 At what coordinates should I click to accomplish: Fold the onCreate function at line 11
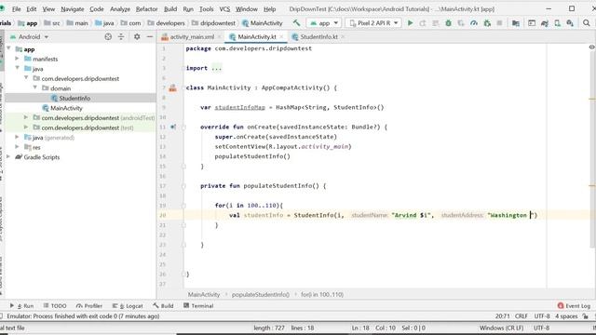(183, 127)
